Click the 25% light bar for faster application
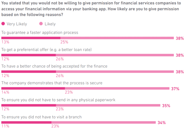The image size is (186, 129). (x=117, y=38)
